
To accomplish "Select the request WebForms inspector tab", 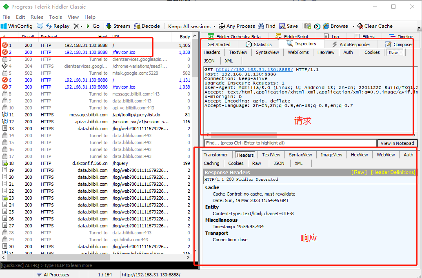I will pos(298,53).
